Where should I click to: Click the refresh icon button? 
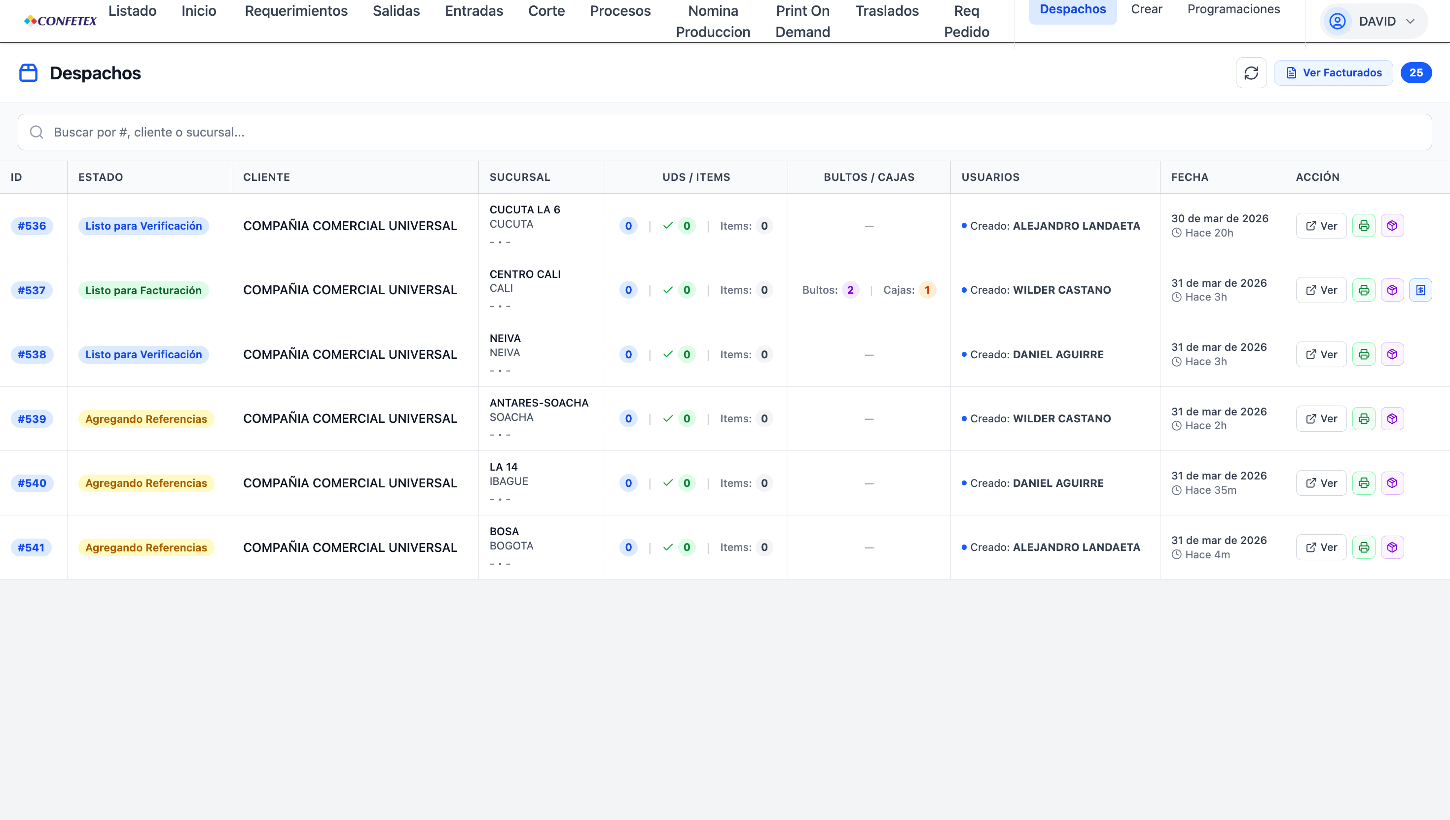pyautogui.click(x=1251, y=72)
